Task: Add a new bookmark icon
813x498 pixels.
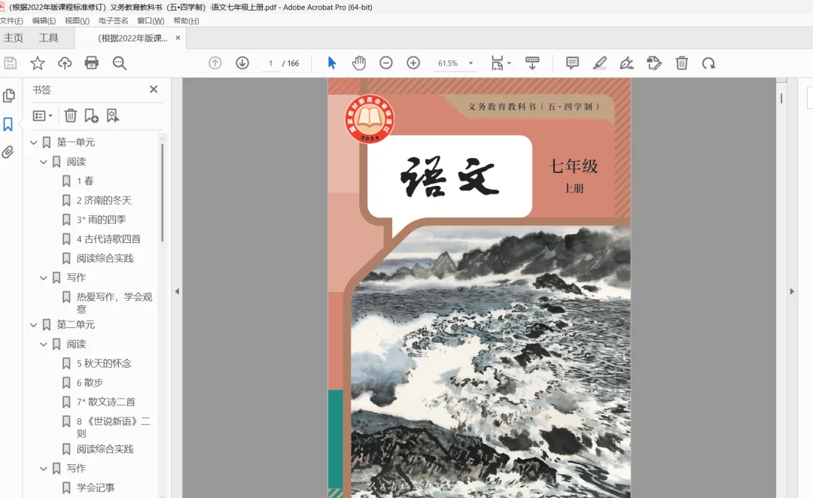Action: pos(91,116)
